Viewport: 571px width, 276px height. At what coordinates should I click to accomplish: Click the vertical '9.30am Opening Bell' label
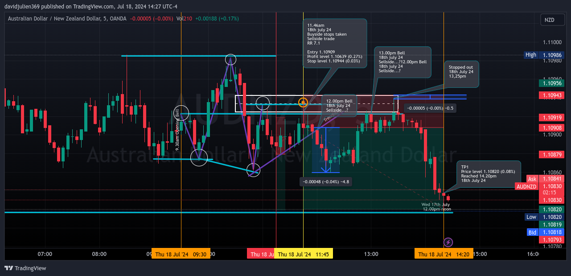(x=177, y=130)
